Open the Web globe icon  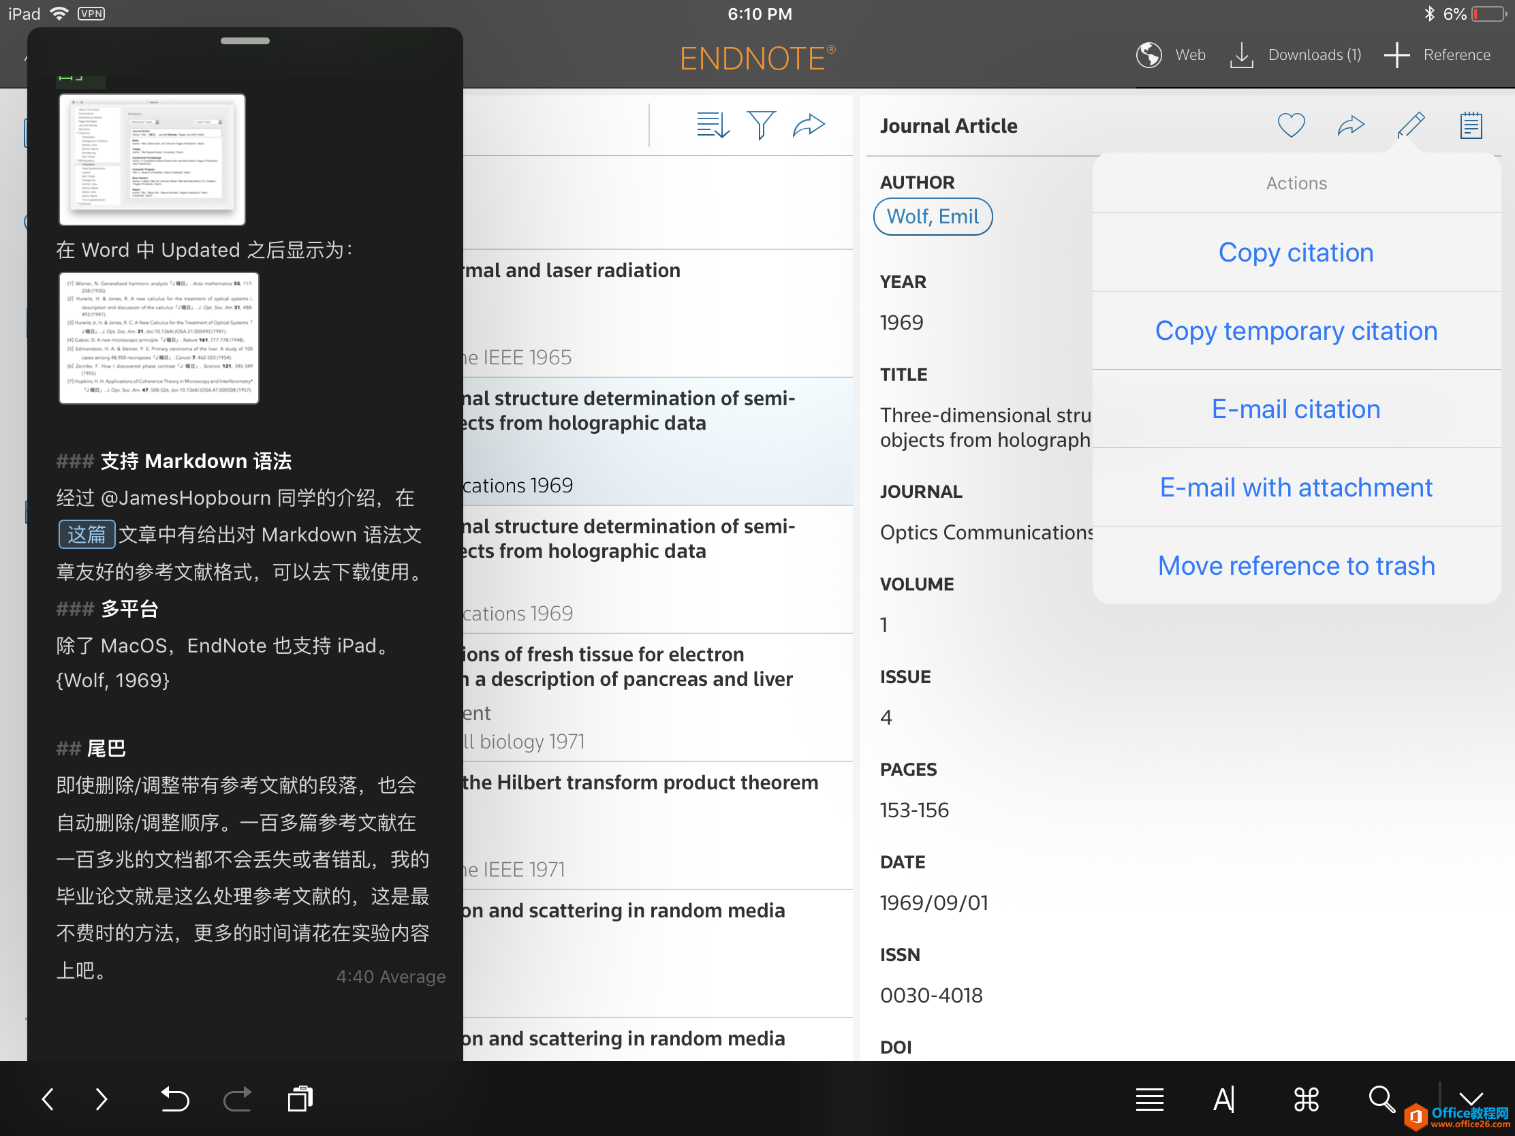[1149, 54]
